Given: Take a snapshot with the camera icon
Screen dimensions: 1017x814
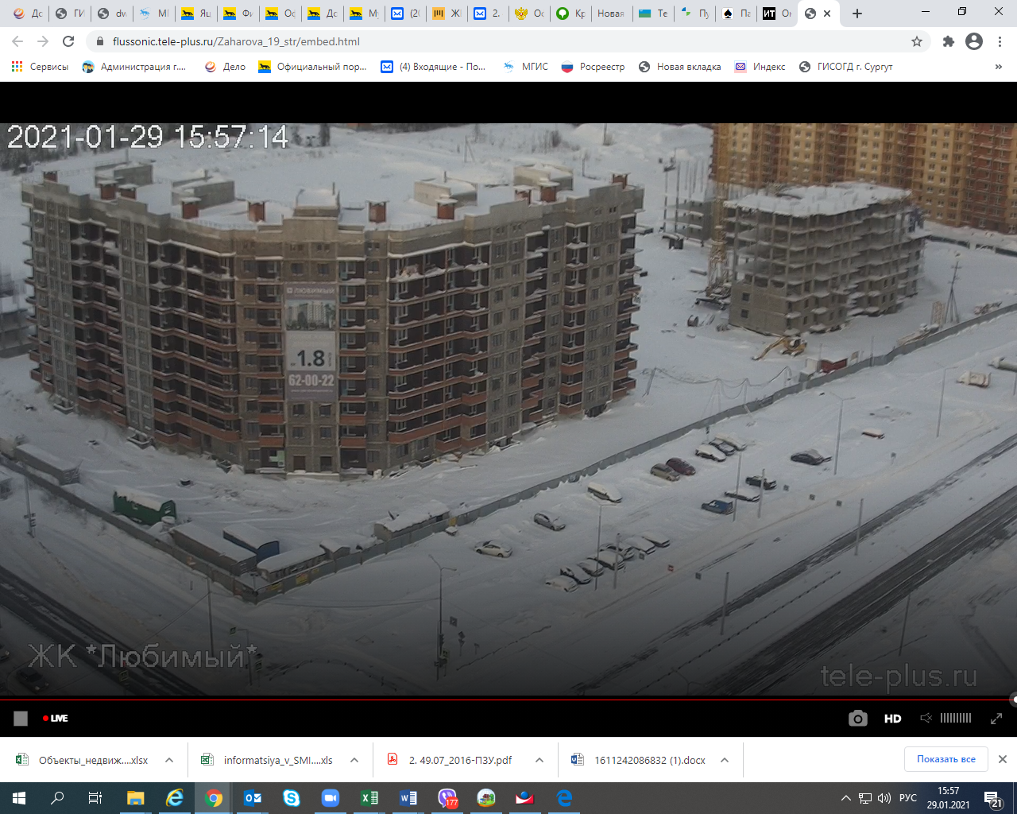Looking at the screenshot, I should 857,719.
